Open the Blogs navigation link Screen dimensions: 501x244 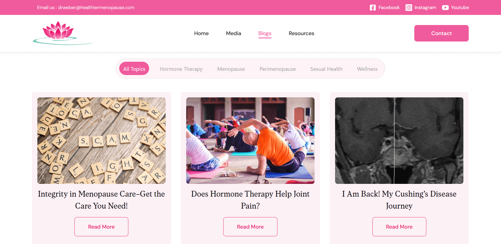tap(265, 34)
